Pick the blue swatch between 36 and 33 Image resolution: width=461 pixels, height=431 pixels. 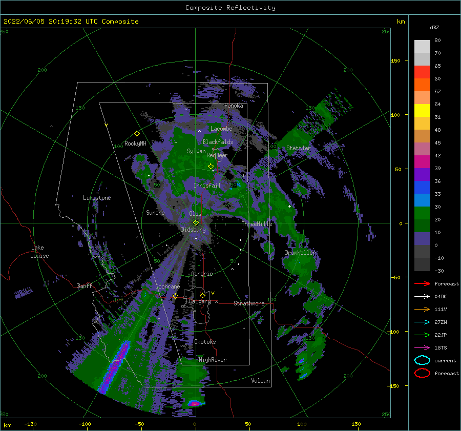[422, 188]
